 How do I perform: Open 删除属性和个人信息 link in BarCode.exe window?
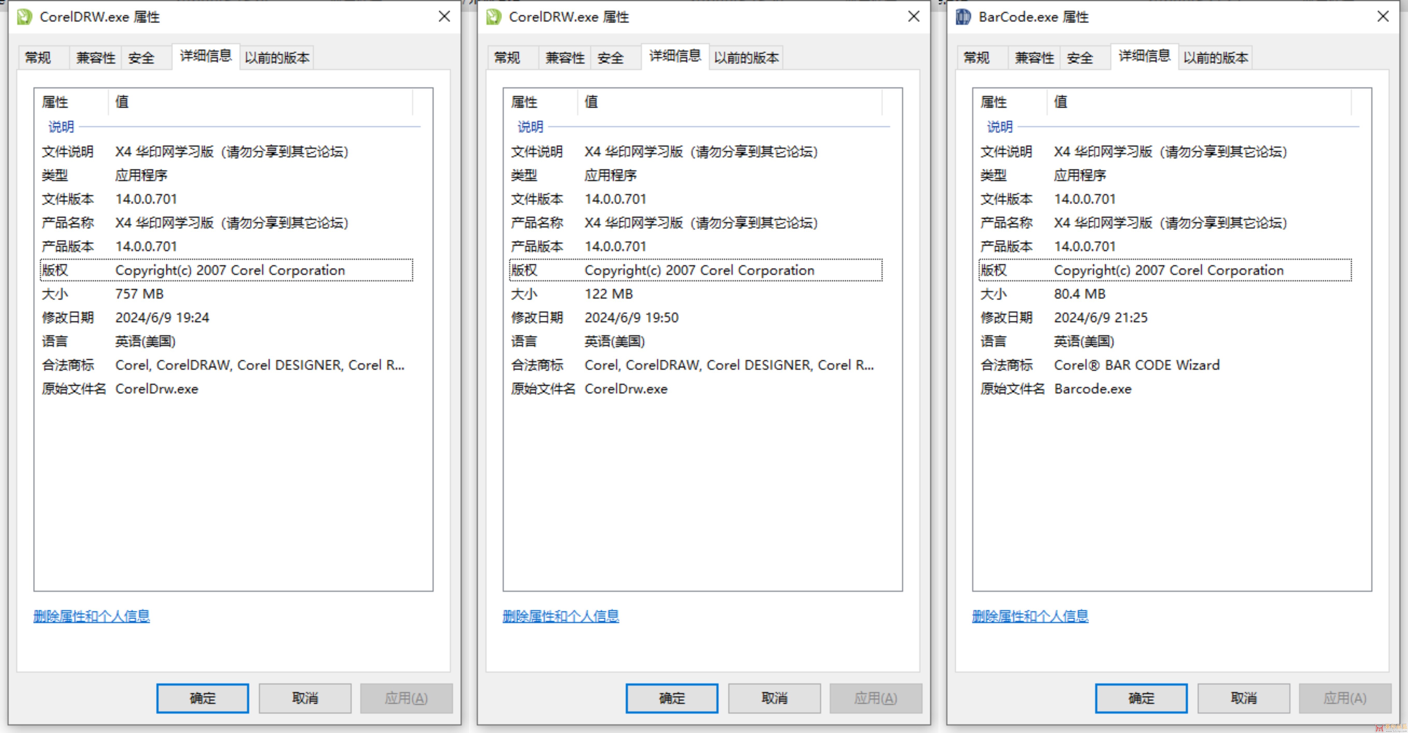tap(1030, 616)
